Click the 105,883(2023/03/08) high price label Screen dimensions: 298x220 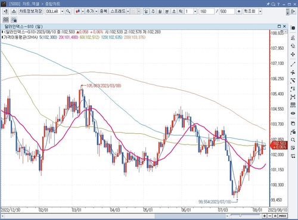(104, 86)
